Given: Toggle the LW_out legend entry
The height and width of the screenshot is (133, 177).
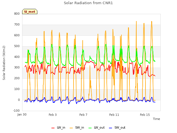Looking at the screenshot, I should [97, 127].
